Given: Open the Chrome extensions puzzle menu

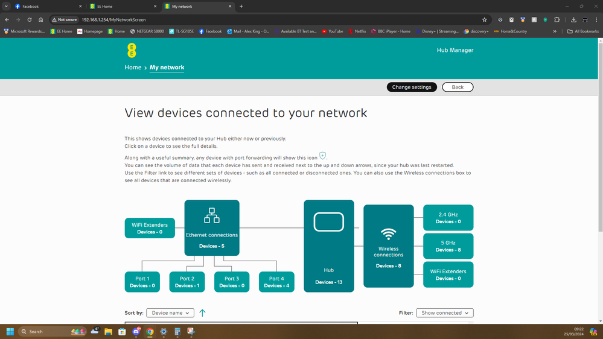Looking at the screenshot, I should [x=557, y=19].
